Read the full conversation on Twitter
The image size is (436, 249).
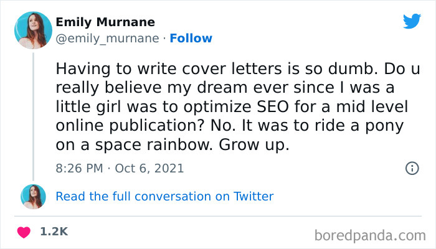pos(164,196)
